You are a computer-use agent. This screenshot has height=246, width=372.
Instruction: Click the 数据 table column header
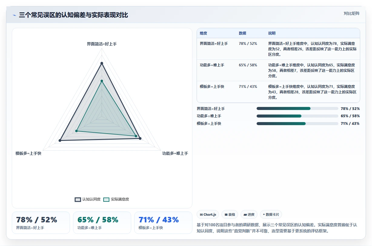242,33
